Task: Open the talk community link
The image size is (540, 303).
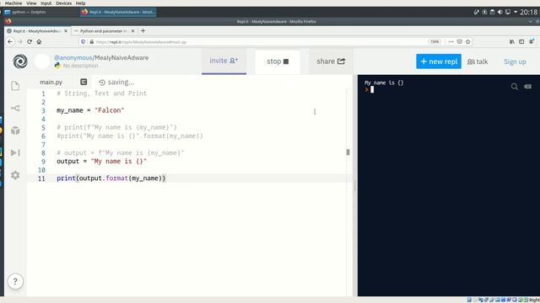Action: [478, 61]
